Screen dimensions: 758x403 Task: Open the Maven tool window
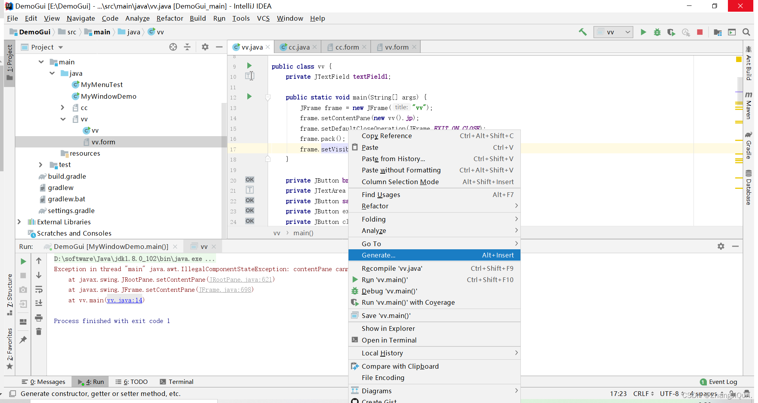748,108
